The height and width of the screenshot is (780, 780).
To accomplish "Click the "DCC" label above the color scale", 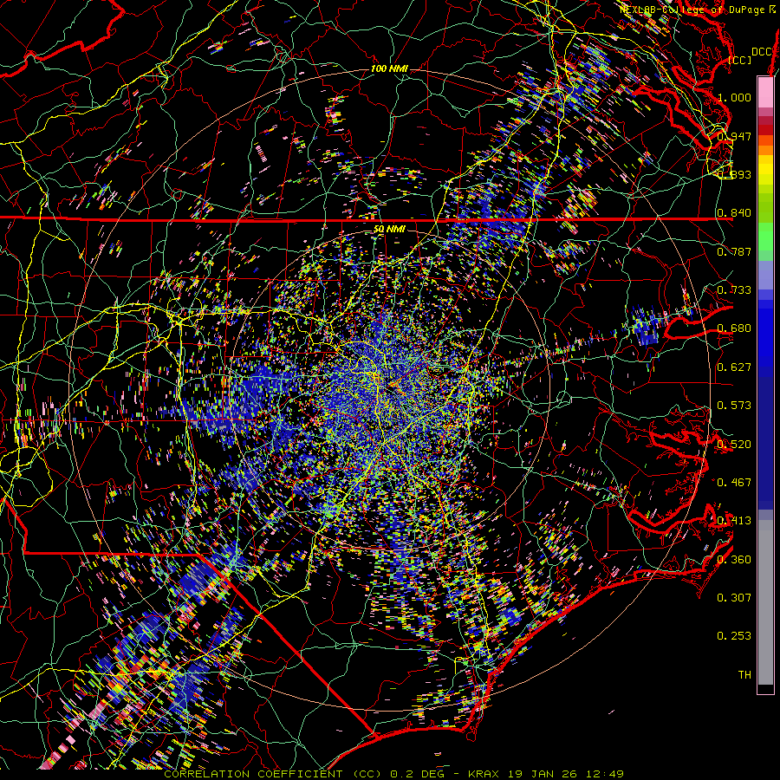I will [x=762, y=51].
